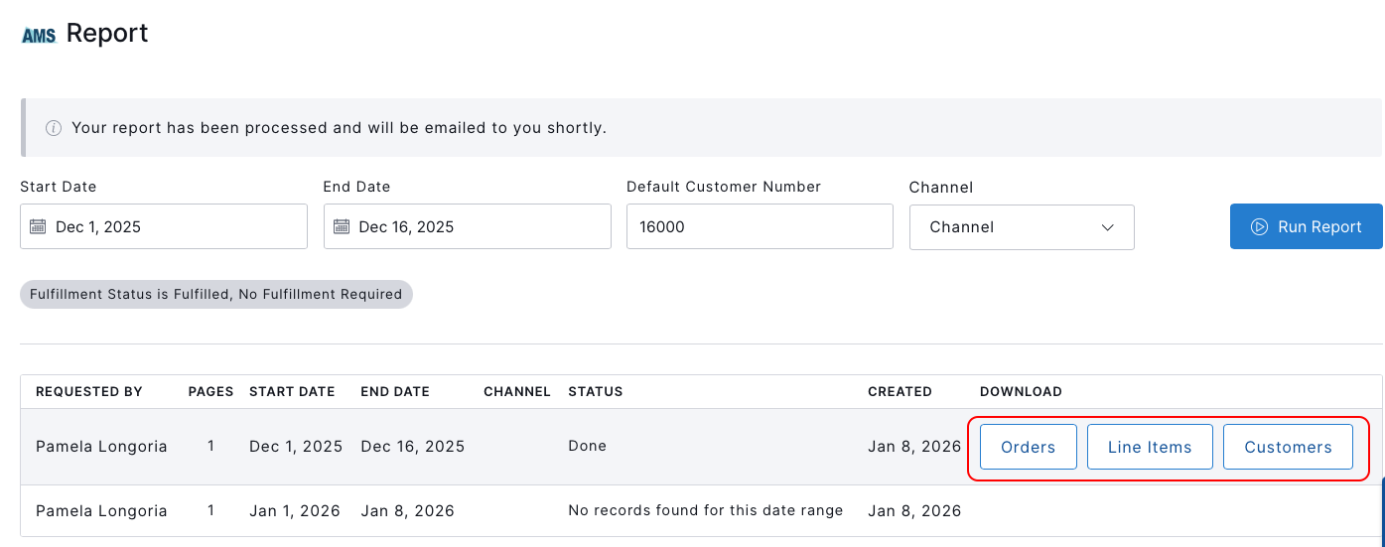Run the report
The image size is (1385, 547).
1306,226
